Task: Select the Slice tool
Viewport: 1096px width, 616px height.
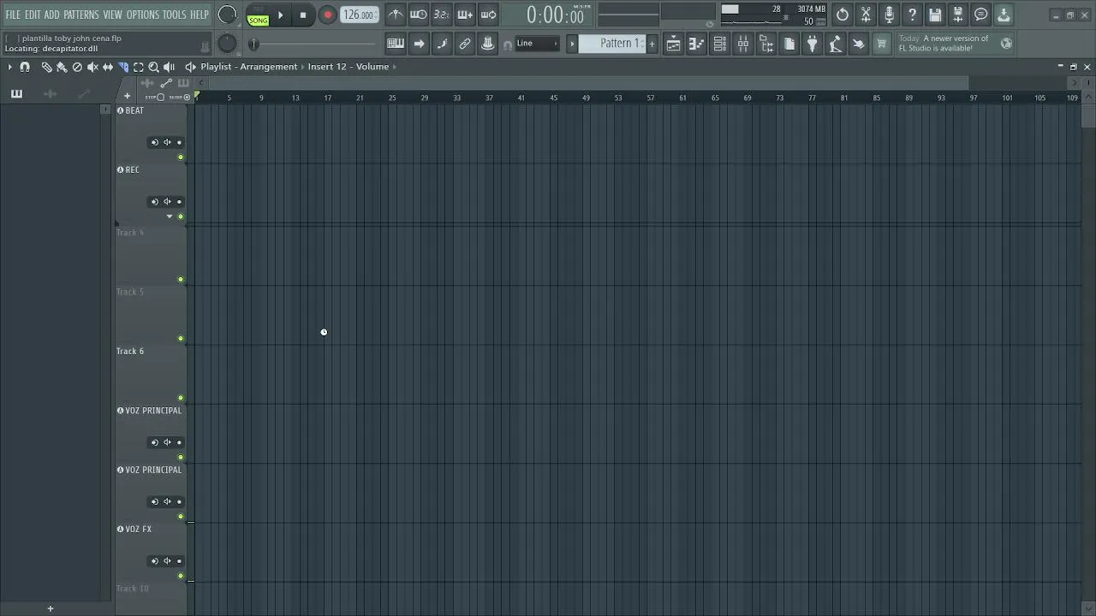Action: click(123, 67)
